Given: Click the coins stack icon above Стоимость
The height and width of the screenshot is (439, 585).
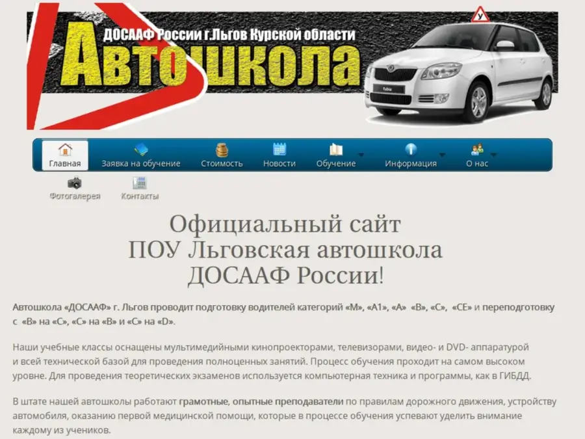Looking at the screenshot, I should [x=222, y=150].
